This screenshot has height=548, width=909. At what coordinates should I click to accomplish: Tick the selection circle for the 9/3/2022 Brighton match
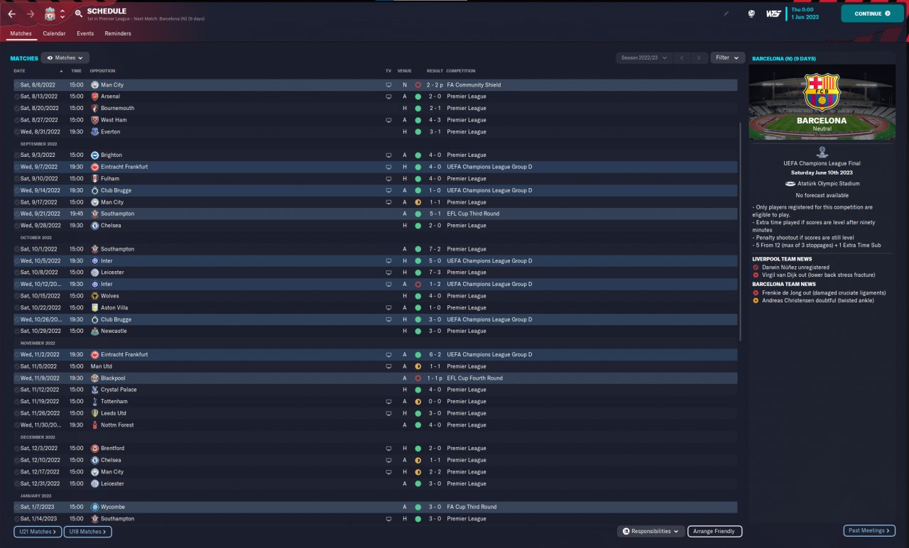(16, 155)
